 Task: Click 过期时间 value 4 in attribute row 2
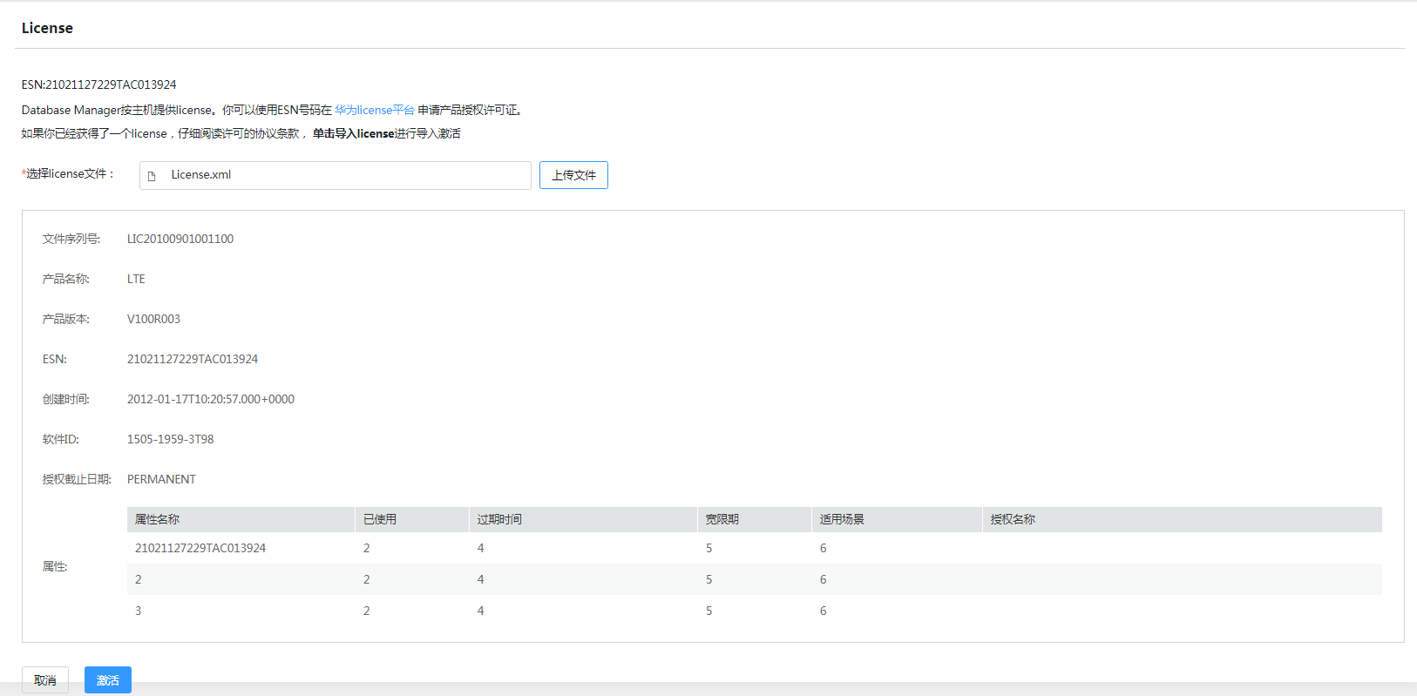[x=481, y=579]
